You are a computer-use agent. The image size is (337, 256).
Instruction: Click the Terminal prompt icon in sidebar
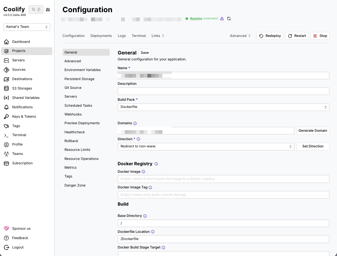[7, 135]
